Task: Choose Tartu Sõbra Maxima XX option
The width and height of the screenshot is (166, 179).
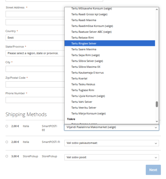Action: pos(110,67)
